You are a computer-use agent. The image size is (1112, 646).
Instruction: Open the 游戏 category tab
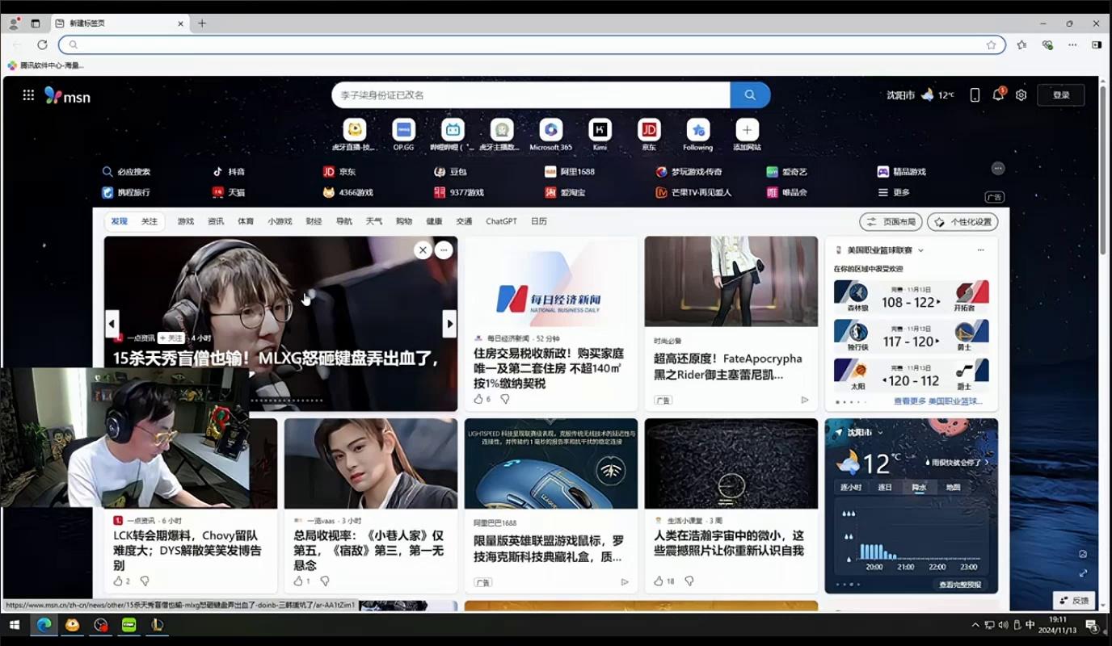click(x=186, y=221)
